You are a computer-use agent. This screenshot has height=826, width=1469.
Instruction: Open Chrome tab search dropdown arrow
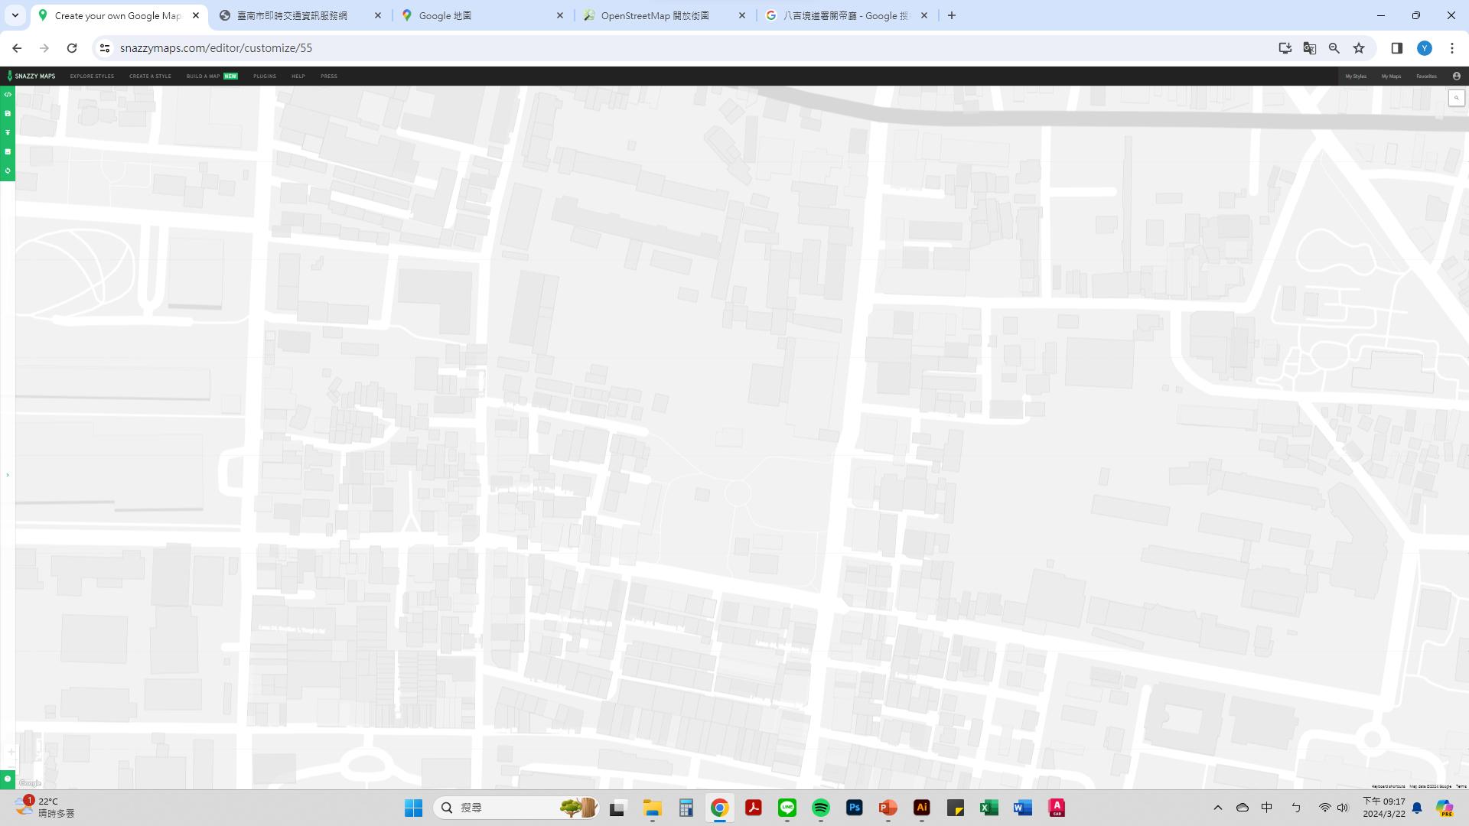tap(15, 15)
